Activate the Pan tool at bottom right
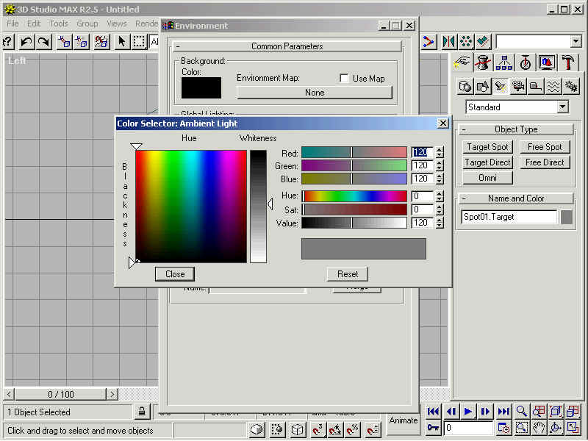 (539, 427)
